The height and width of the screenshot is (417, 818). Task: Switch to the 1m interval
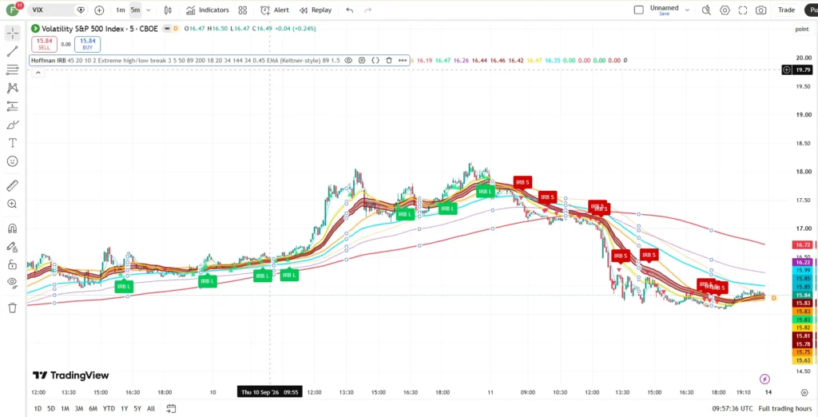click(x=121, y=10)
